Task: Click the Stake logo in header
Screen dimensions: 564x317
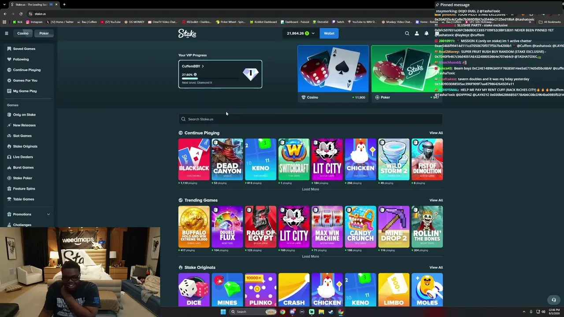Action: 187,33
